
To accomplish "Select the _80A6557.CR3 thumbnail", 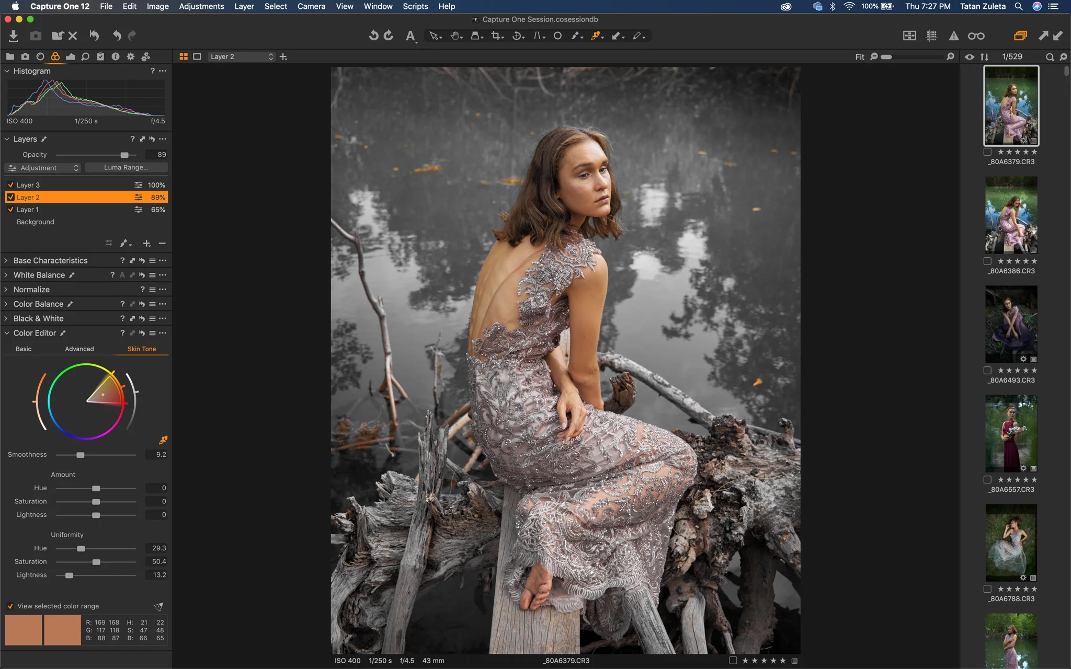I will tap(1011, 433).
